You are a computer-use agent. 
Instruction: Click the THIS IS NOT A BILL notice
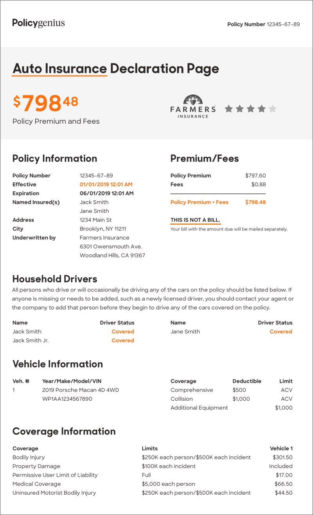(x=195, y=220)
